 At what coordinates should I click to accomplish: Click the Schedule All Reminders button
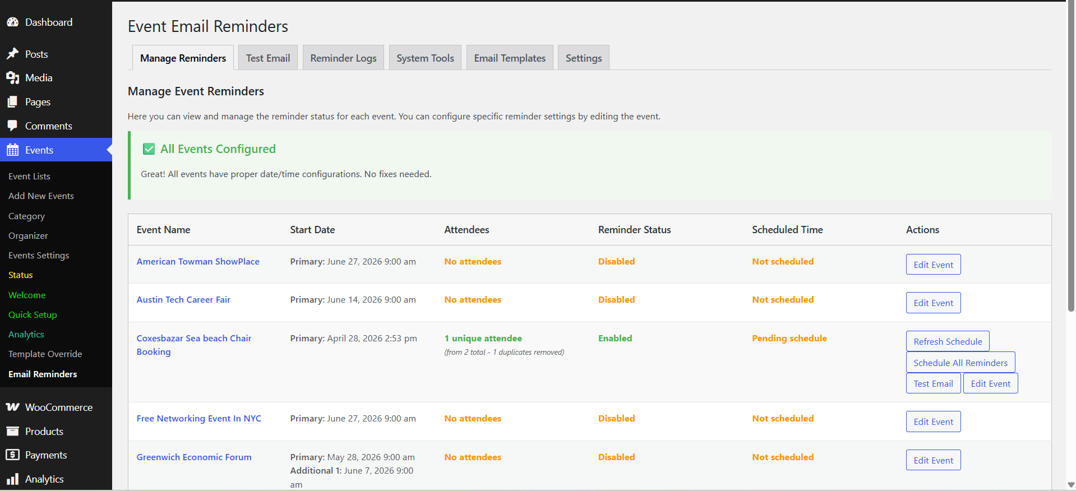pos(960,363)
